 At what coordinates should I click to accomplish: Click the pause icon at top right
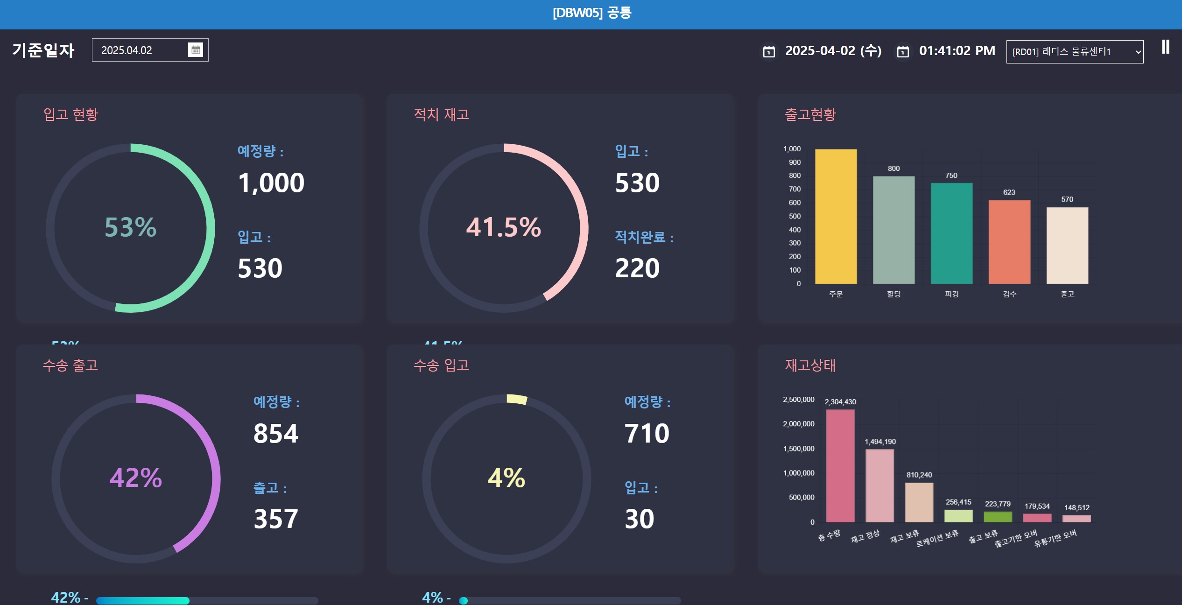(x=1165, y=47)
